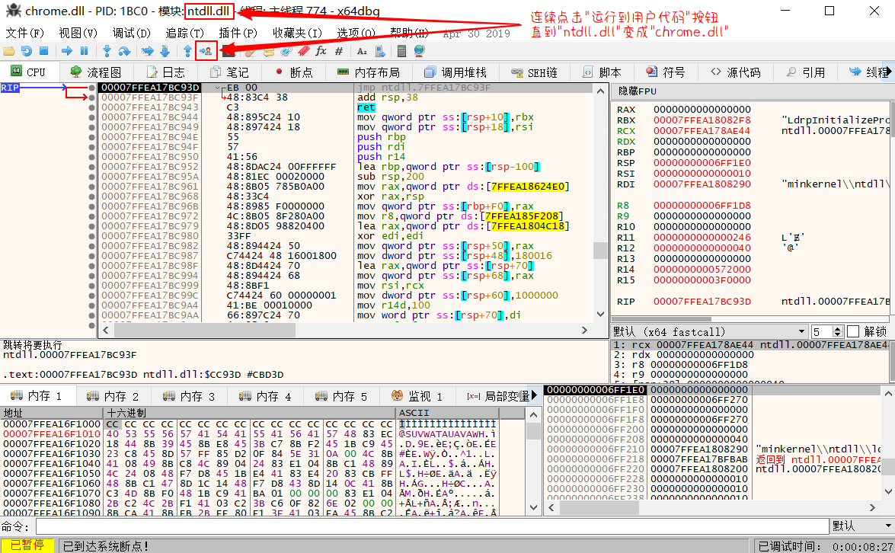
Task: Open the 追踪(T) menu
Action: tap(184, 33)
